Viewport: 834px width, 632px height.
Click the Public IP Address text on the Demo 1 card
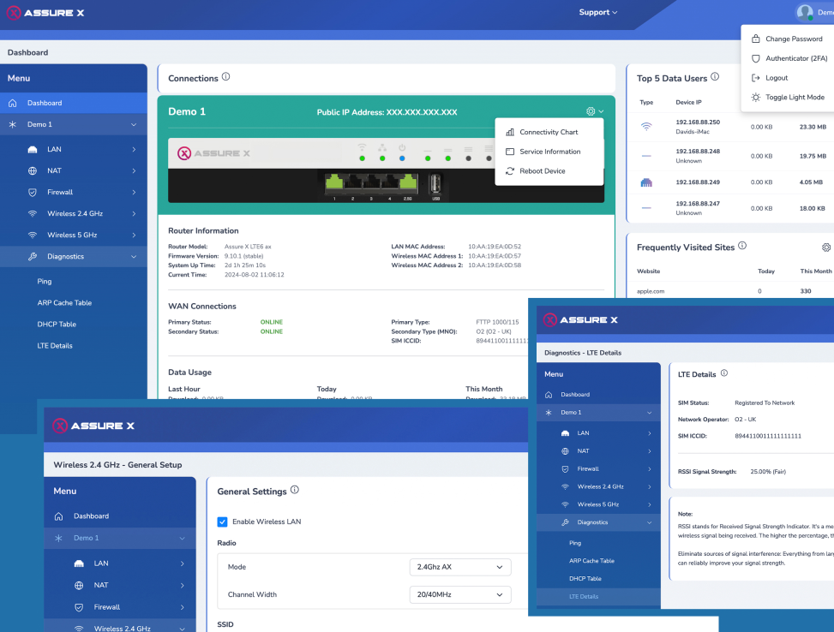tap(387, 112)
